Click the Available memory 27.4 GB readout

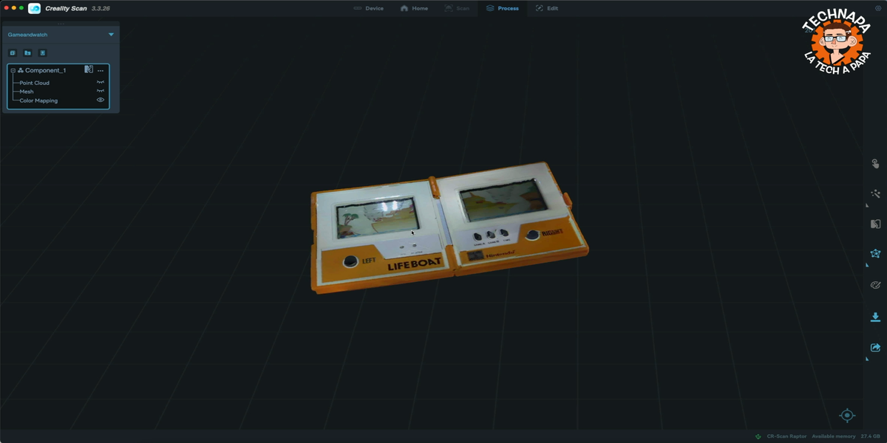tap(846, 436)
